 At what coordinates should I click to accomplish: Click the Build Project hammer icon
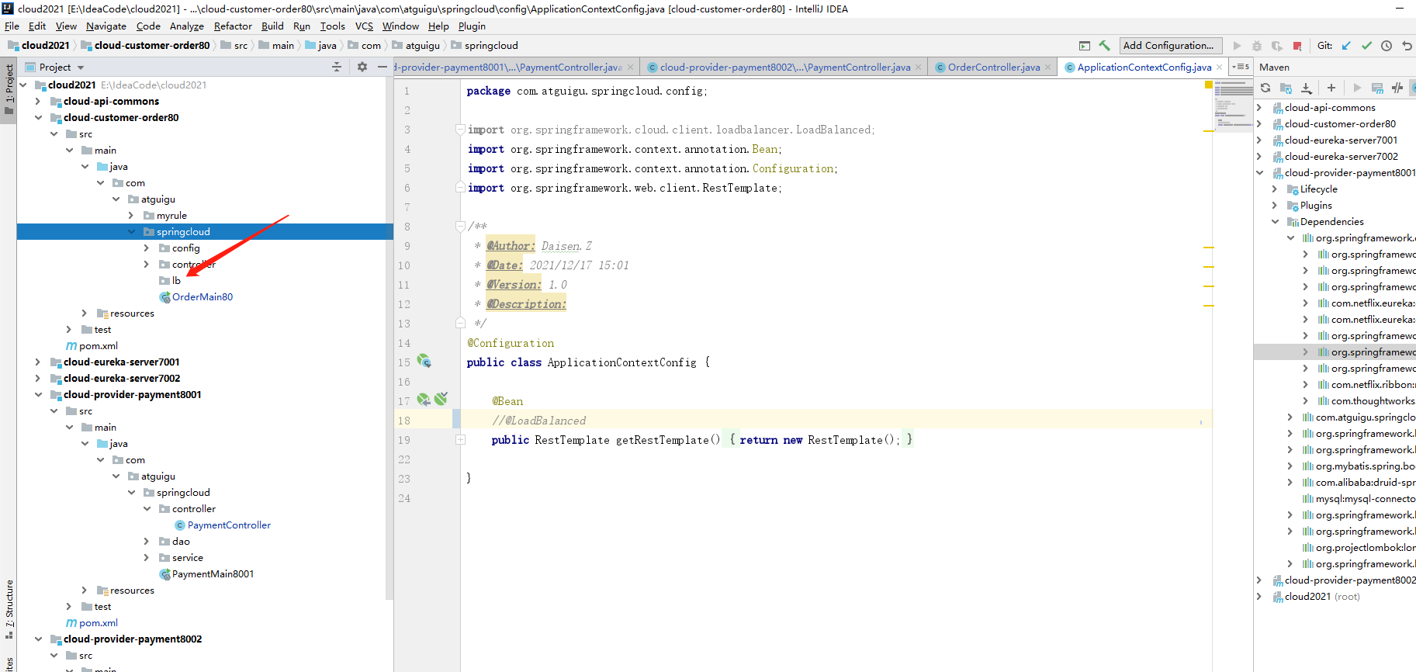pos(1104,46)
